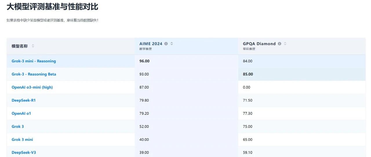Open the OpenAI o1 model link

coord(21,113)
